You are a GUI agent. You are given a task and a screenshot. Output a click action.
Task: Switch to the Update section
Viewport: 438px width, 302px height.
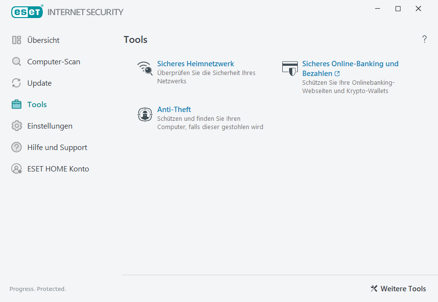39,83
